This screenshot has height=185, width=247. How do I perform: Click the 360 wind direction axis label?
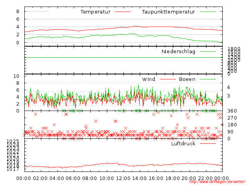[x=232, y=111]
